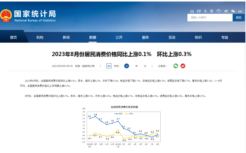Open accessibility wheelchair icon
Screen dimensions: 246x153
(205, 11)
